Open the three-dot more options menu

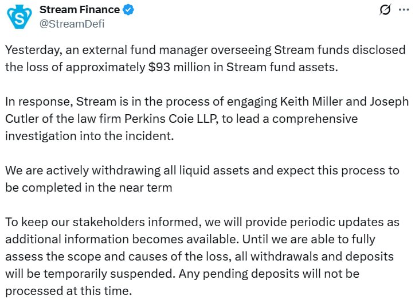404,10
